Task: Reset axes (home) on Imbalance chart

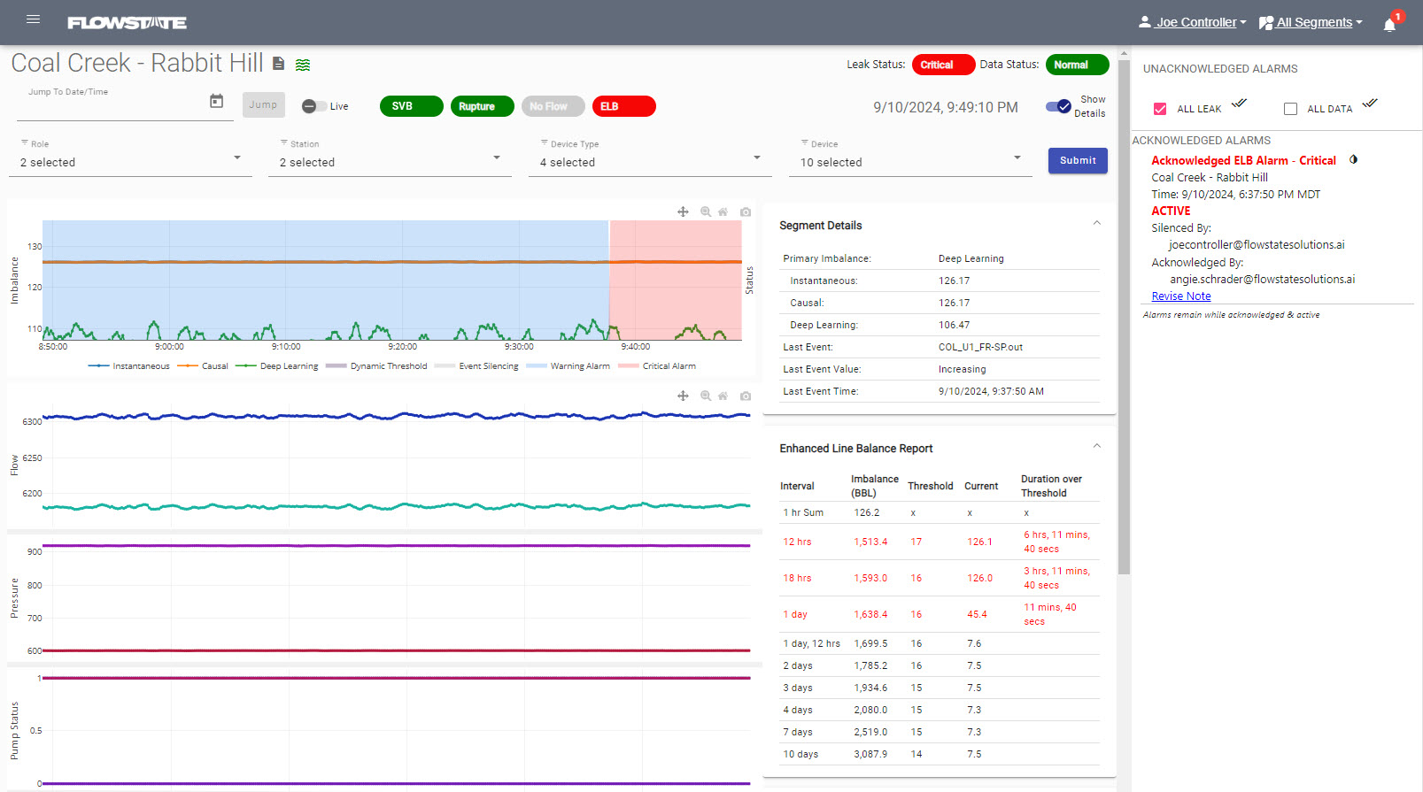Action: coord(723,211)
